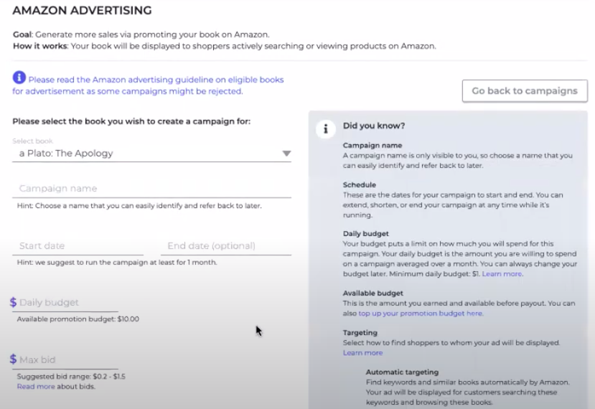Follow 'top up your promotion budget here' link
595x409 pixels.
(x=421, y=313)
